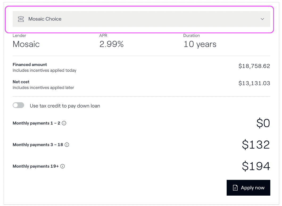Viewport: 282px width, 206px height.
Task: Click the $194 monthly payment amount
Action: [256, 166]
